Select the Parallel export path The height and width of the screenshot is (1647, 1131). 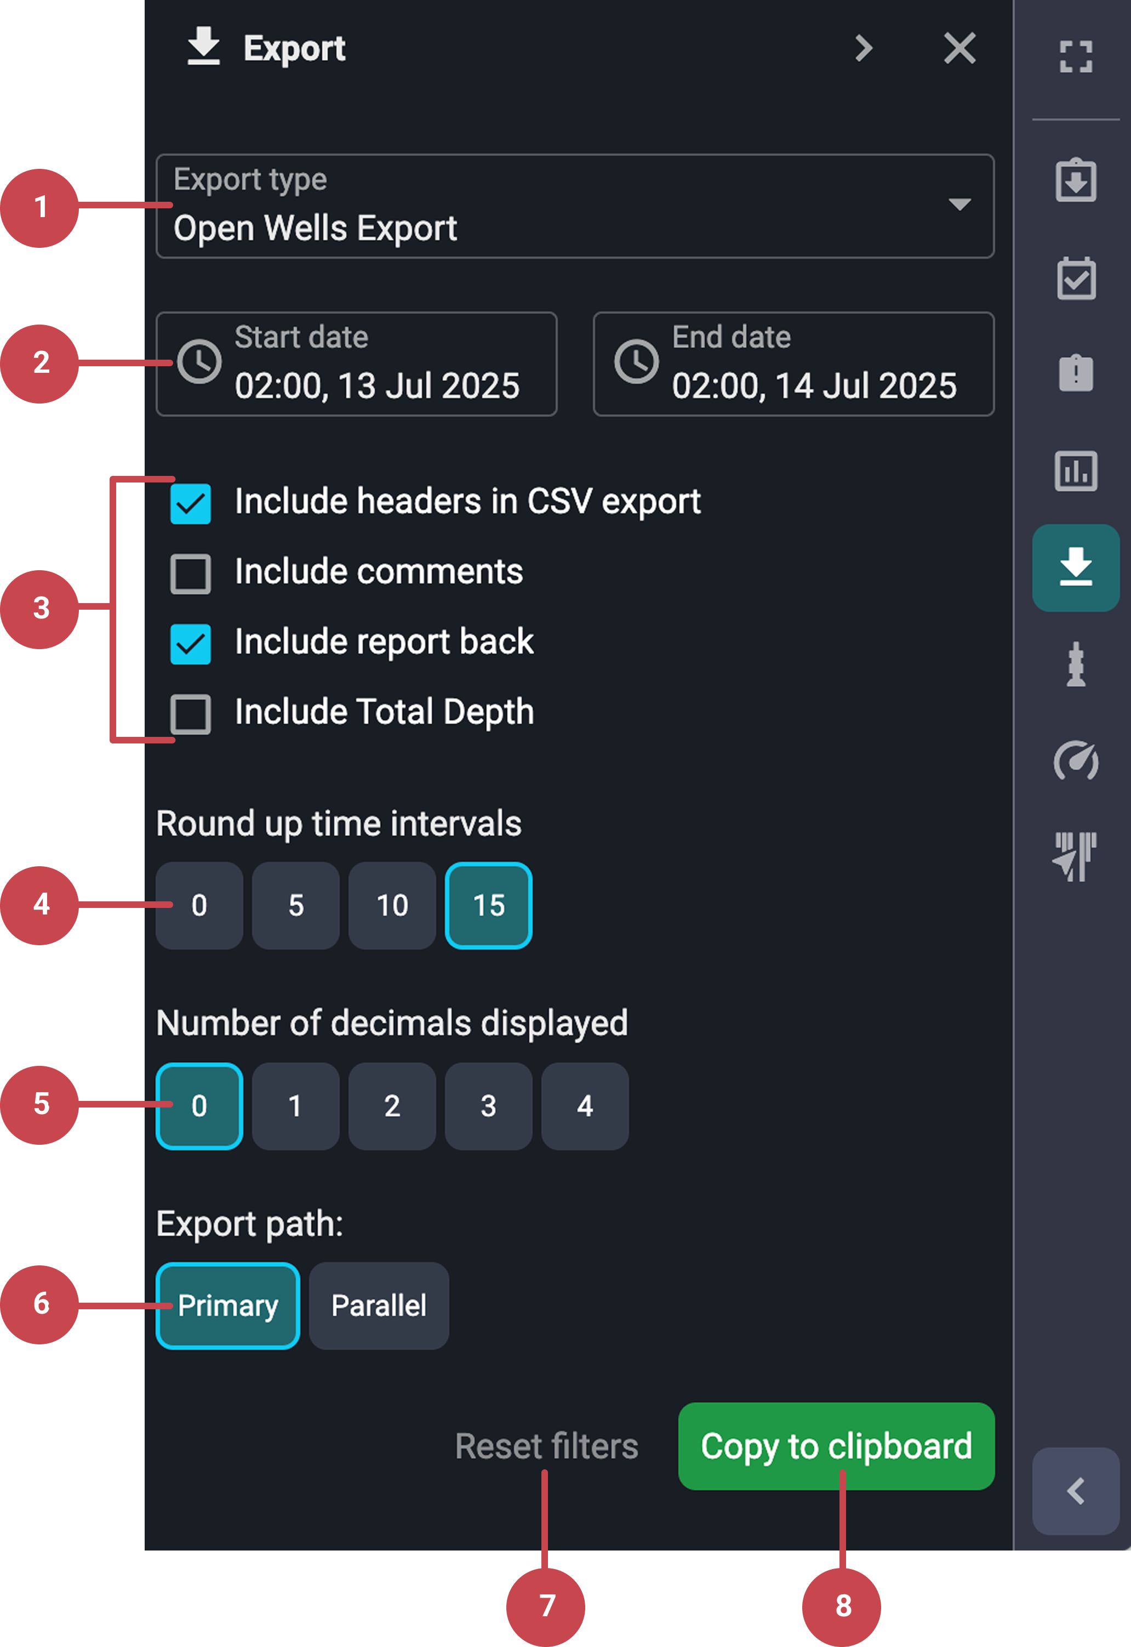[379, 1305]
